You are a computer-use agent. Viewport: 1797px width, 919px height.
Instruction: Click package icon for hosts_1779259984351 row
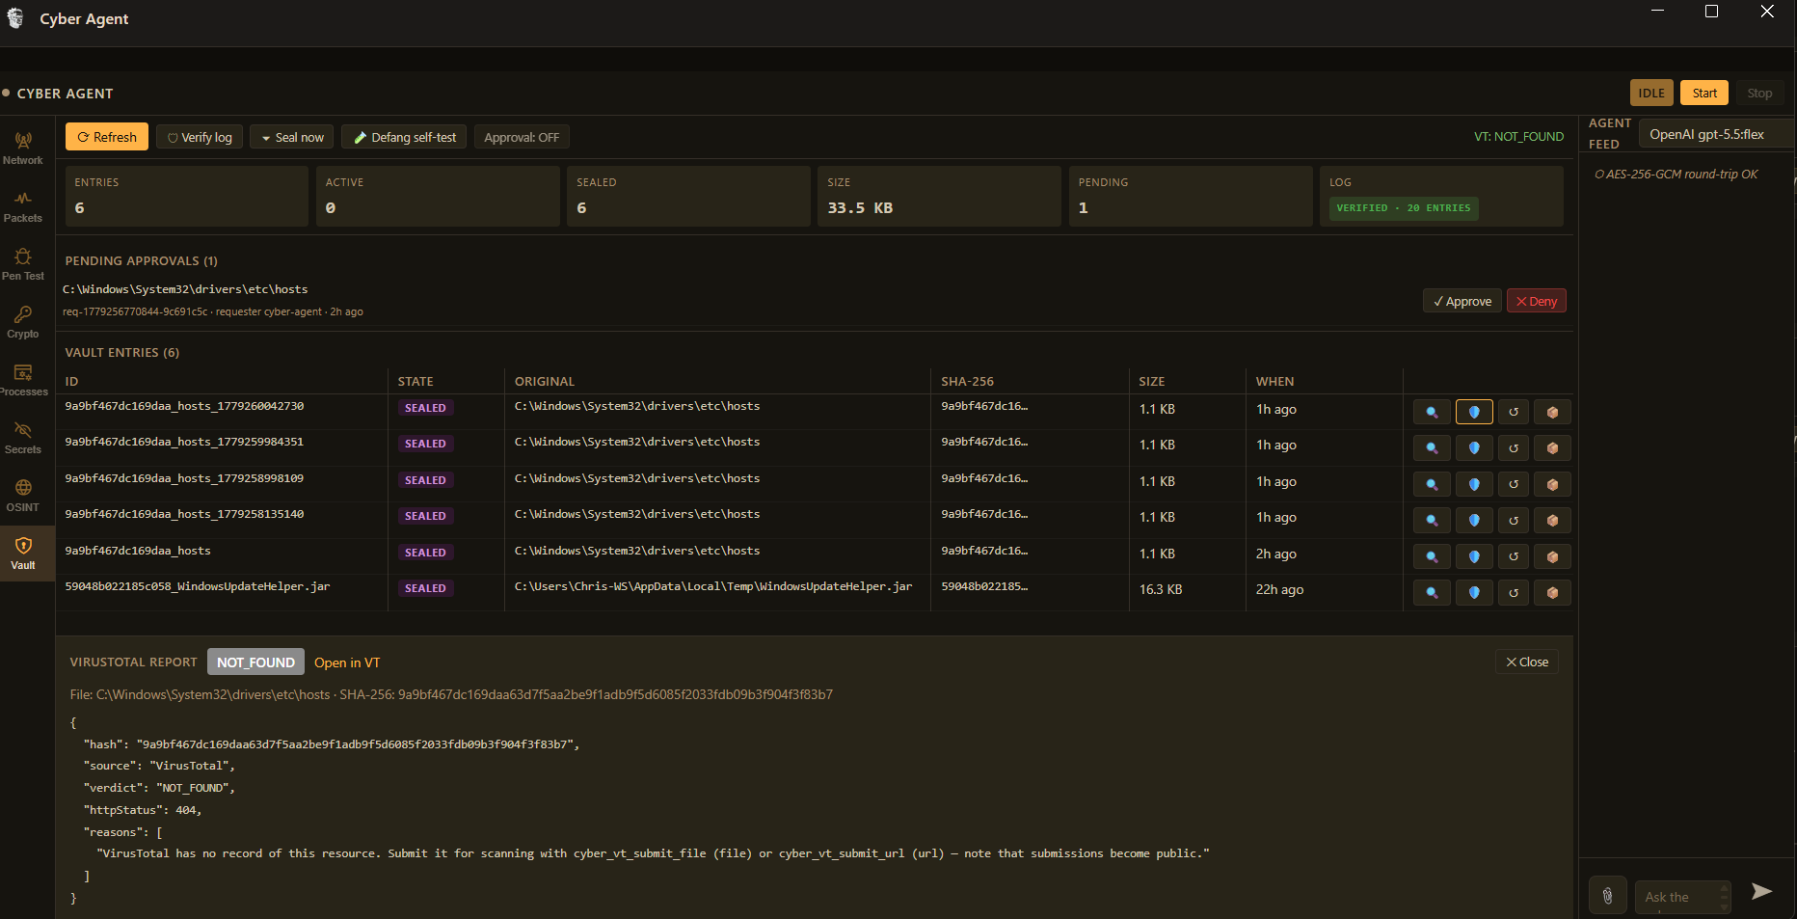click(x=1552, y=447)
